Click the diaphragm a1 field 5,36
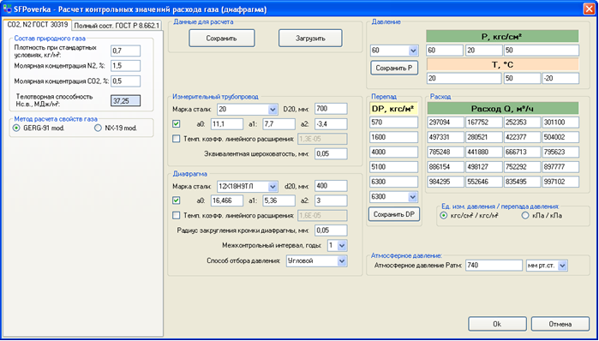 [x=279, y=200]
